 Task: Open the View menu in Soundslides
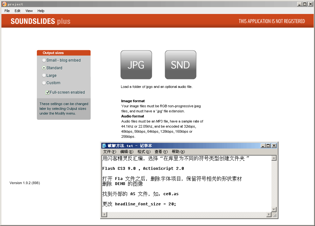coord(29,11)
